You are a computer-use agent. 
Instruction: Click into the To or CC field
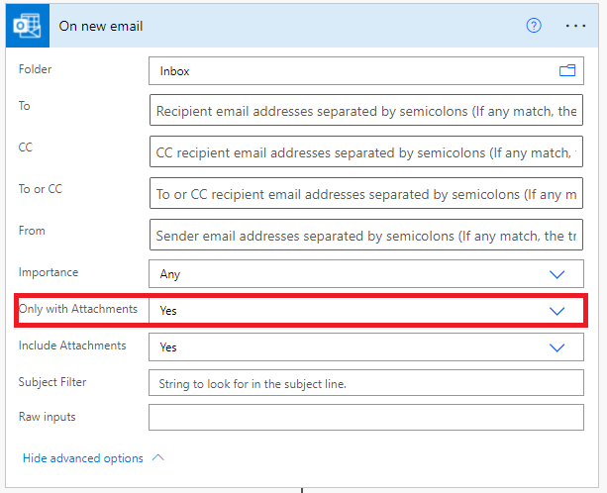tap(366, 193)
